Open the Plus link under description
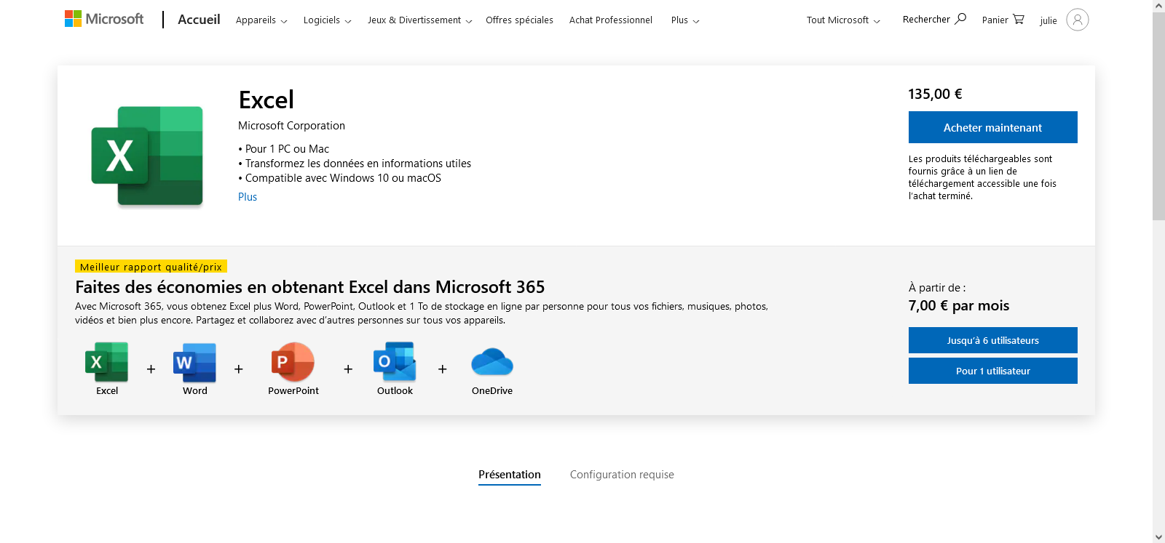Image resolution: width=1165 pixels, height=543 pixels. 248,197
